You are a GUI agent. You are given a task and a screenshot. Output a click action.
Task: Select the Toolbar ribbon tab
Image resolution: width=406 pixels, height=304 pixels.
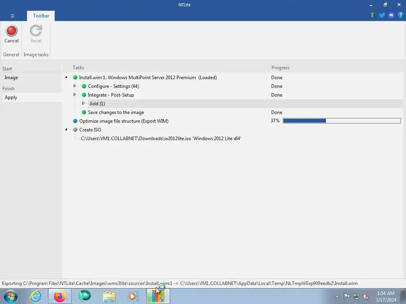coord(41,16)
